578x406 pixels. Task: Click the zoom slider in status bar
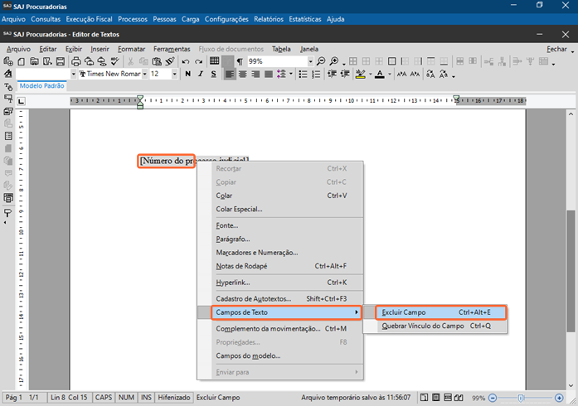click(520, 398)
